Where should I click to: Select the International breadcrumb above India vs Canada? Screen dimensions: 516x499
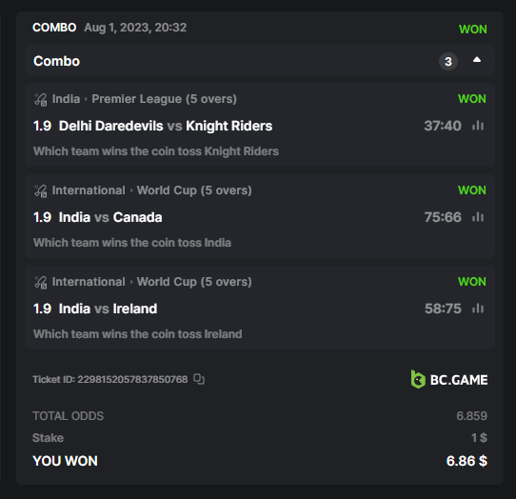click(x=89, y=190)
